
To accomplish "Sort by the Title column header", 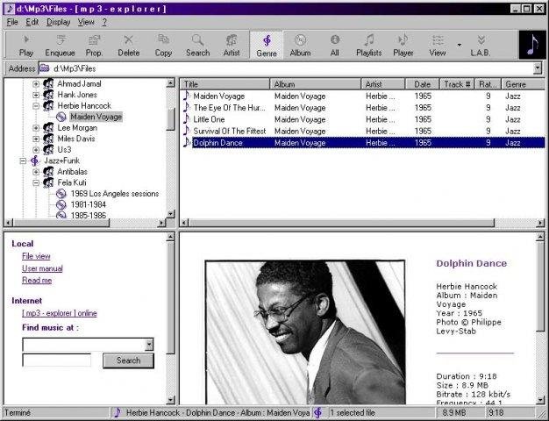I will coord(225,84).
